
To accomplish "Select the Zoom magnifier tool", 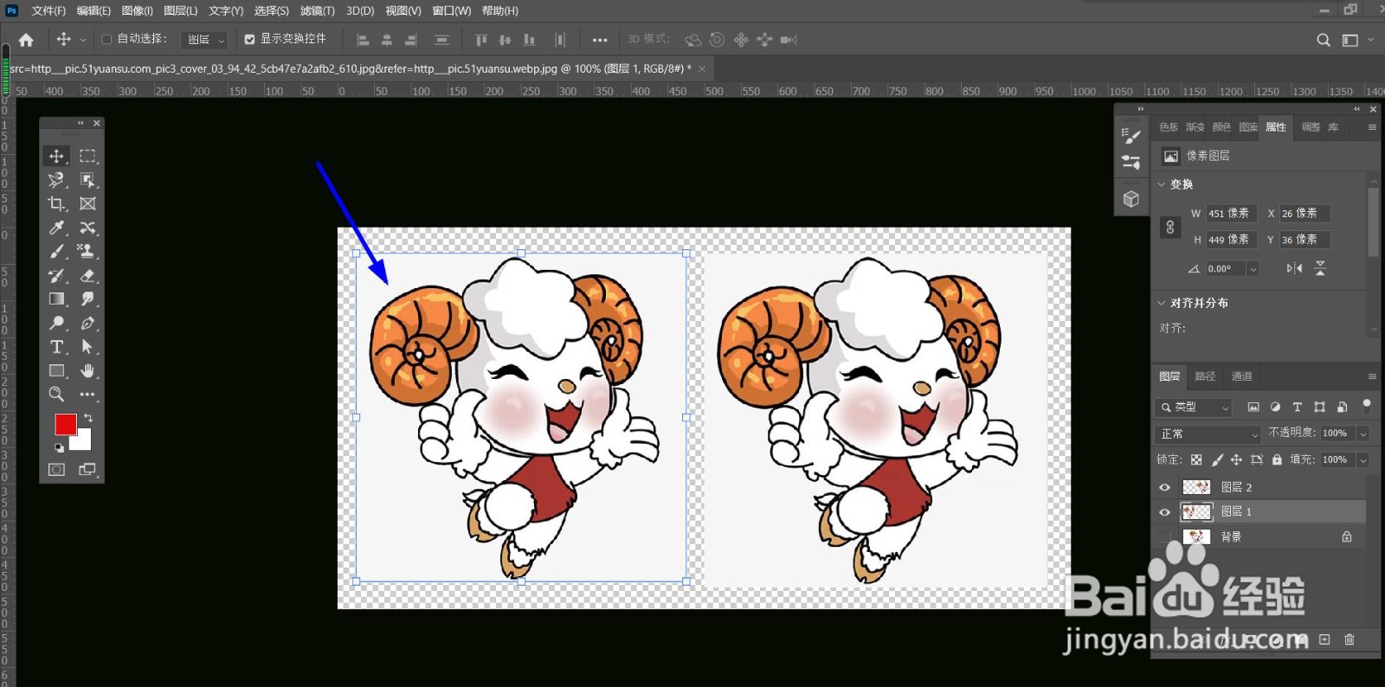I will tap(57, 395).
